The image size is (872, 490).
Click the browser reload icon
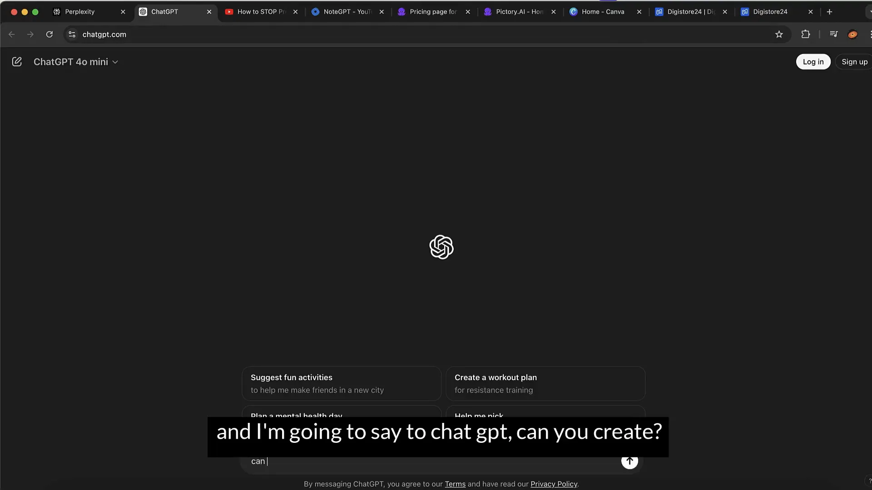click(50, 34)
